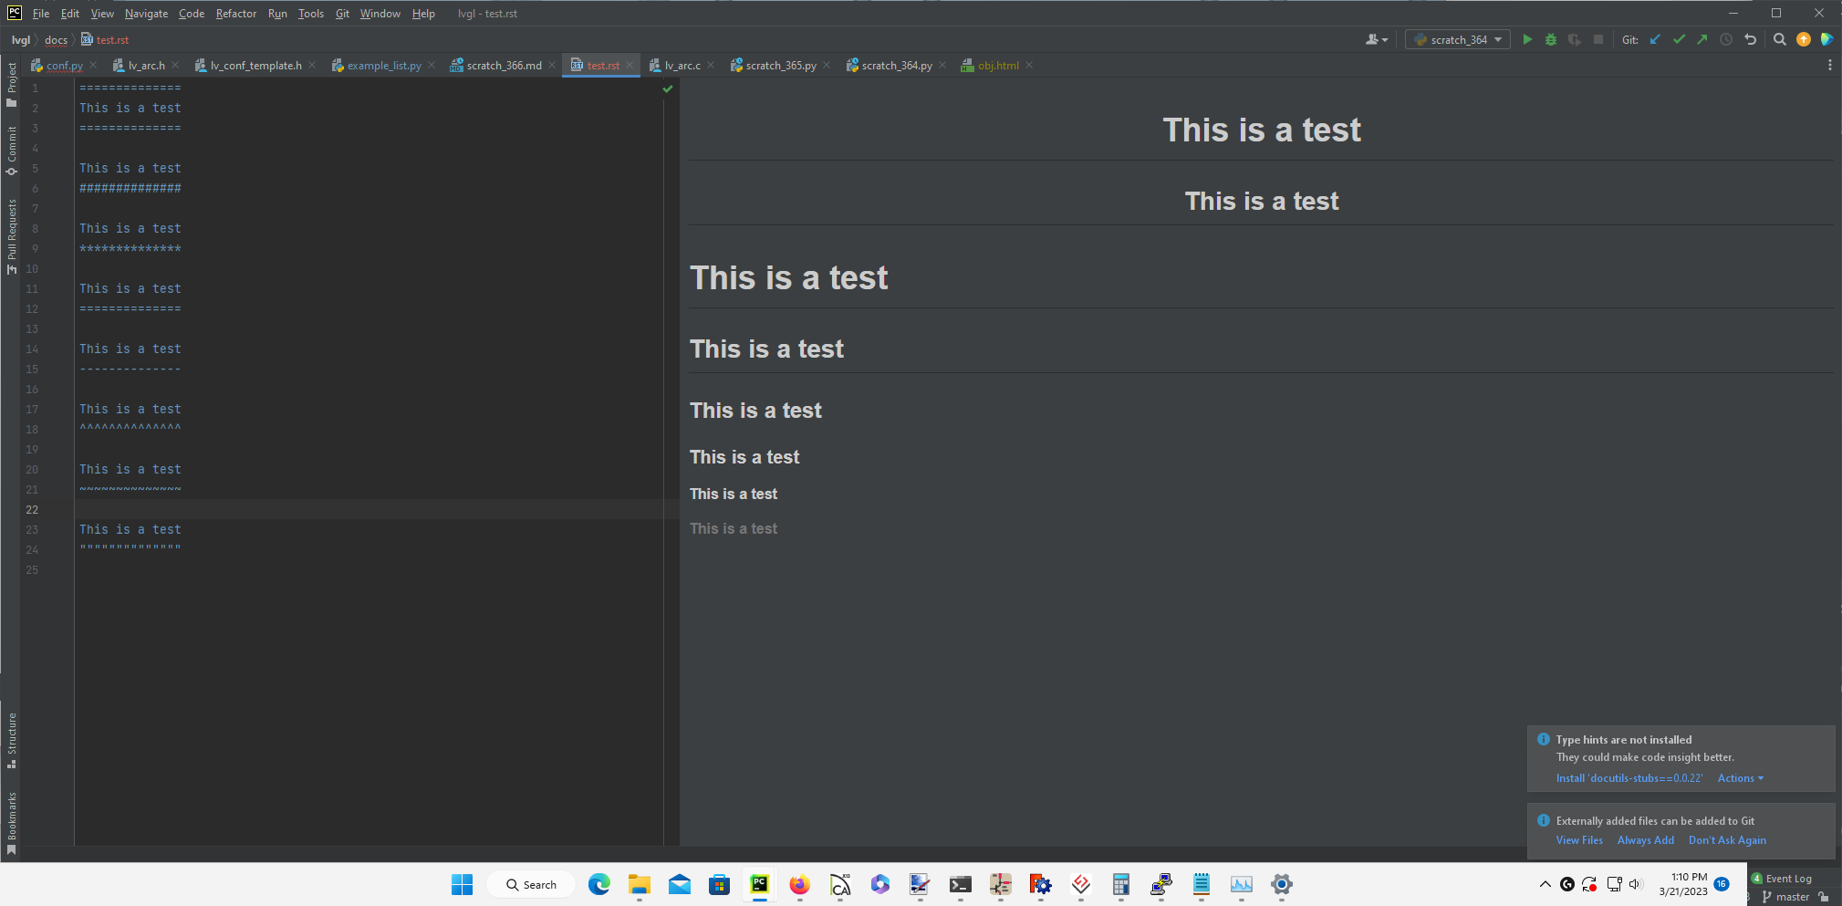Update project from Git with blue arrow icon

tap(1655, 39)
